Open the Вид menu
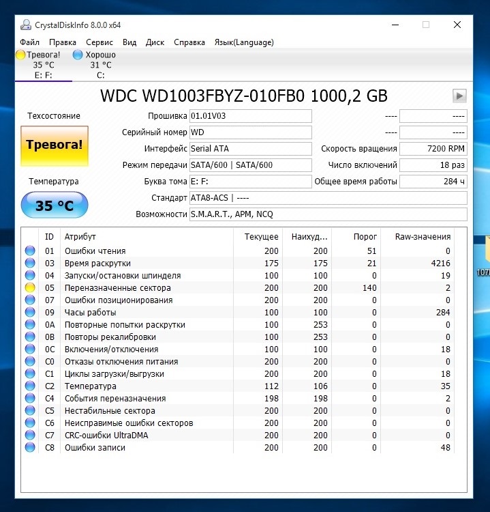This screenshot has height=512, width=490. pyautogui.click(x=129, y=42)
